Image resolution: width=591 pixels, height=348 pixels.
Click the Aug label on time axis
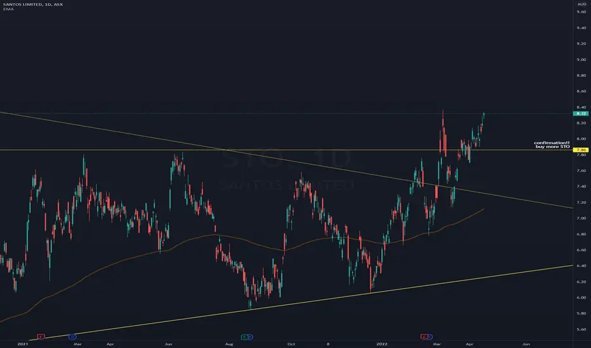coord(229,344)
